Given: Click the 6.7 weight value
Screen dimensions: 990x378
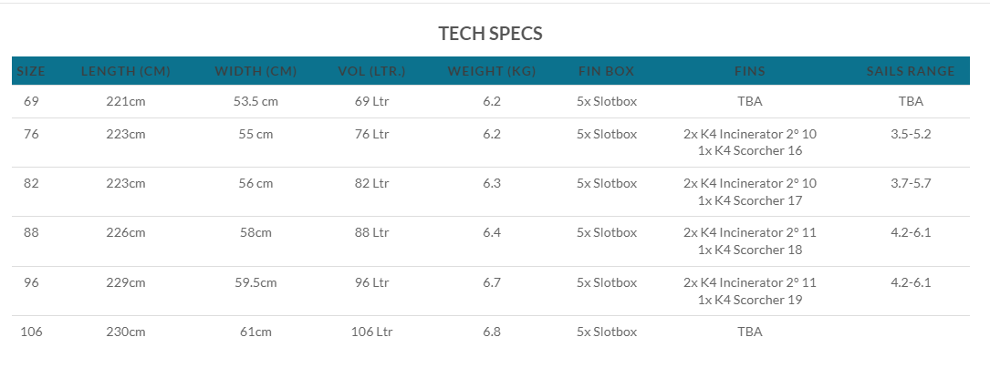Looking at the screenshot, I should pyautogui.click(x=492, y=282).
